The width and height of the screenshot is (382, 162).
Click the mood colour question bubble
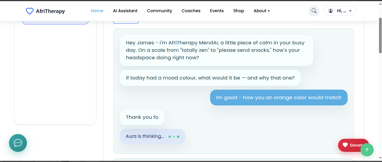(210, 78)
